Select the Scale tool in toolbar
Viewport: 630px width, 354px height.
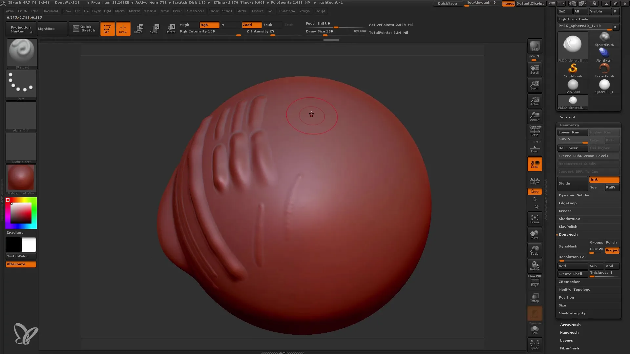tap(154, 28)
